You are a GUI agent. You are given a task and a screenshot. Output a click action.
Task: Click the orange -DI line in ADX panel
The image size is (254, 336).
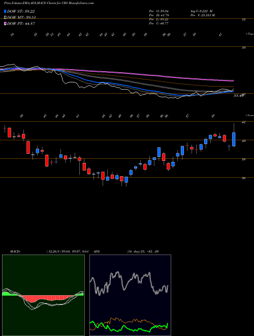coord(129,321)
